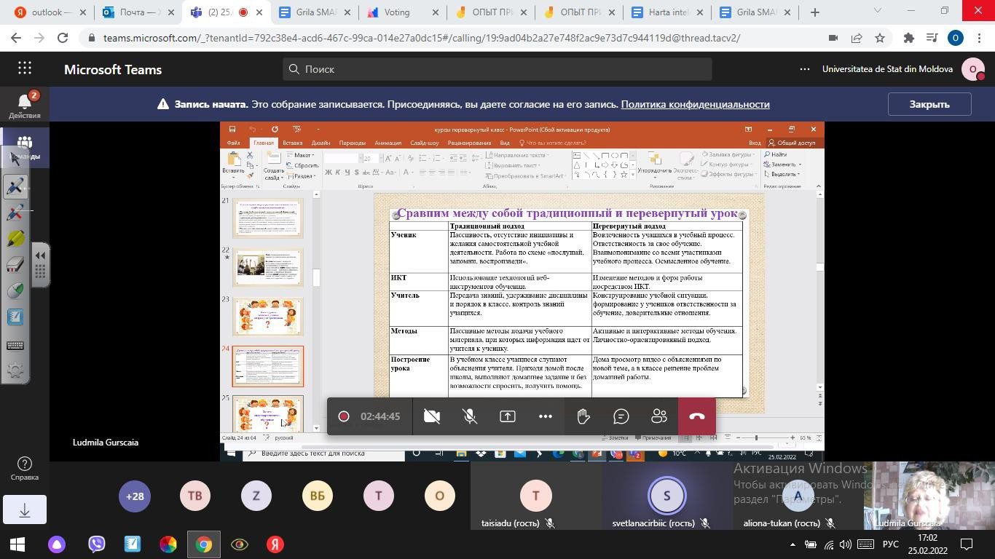
Task: Open more actions in call toolbar
Action: [546, 416]
